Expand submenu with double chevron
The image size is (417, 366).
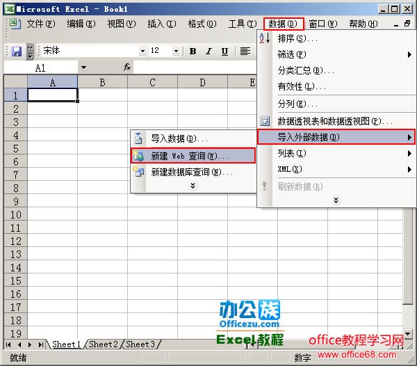193,186
